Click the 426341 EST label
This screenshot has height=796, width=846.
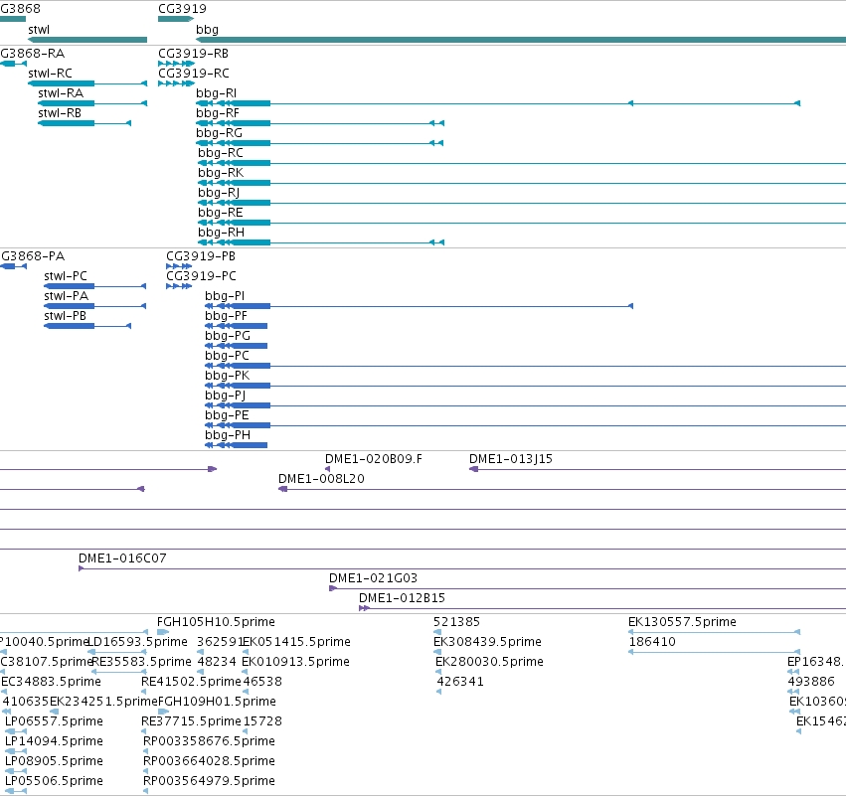click(x=460, y=682)
